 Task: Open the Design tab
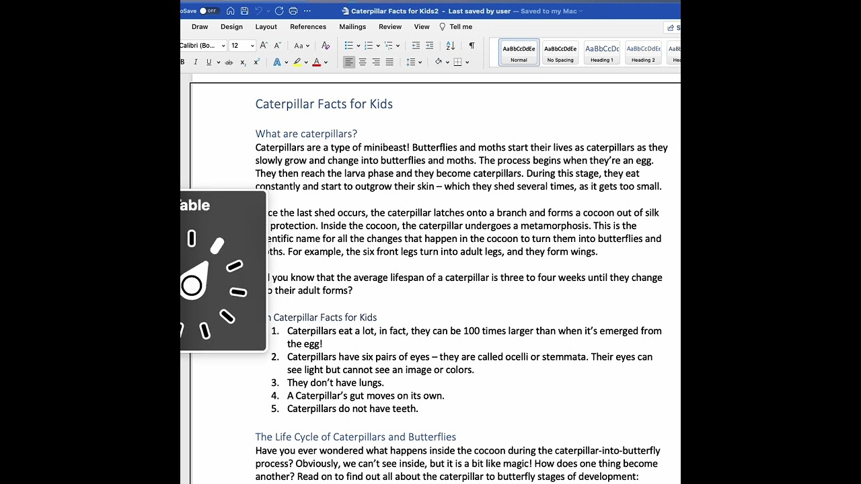click(x=231, y=27)
